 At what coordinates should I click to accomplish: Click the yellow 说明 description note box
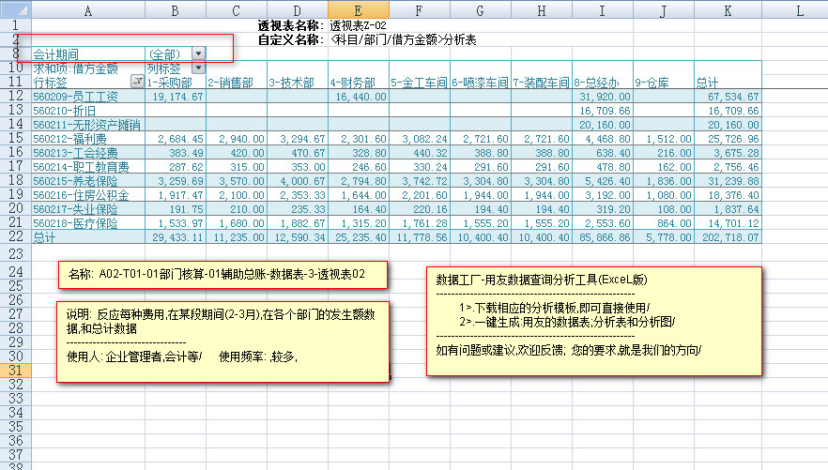coord(226,341)
